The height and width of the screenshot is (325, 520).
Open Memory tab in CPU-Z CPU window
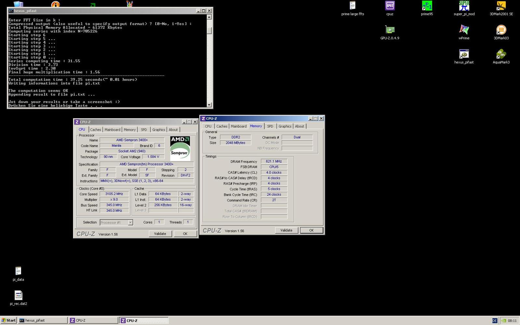[130, 130]
